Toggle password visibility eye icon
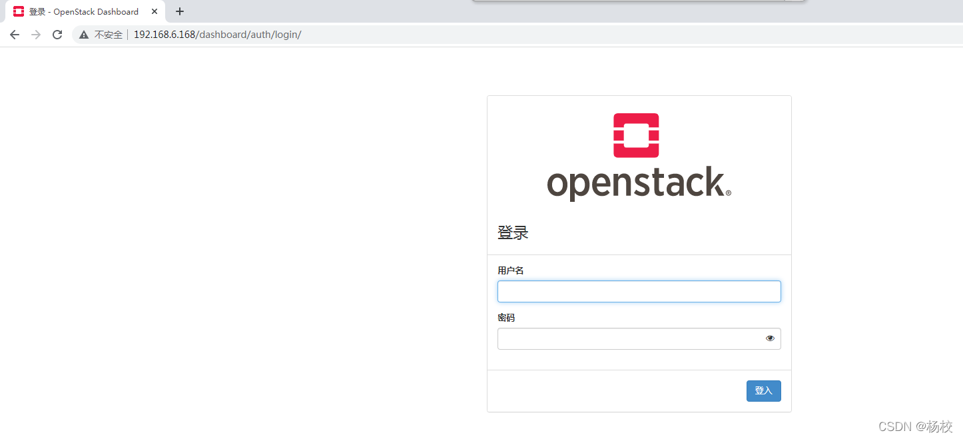The height and width of the screenshot is (439, 963). point(771,338)
